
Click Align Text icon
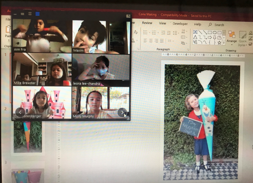point(183,37)
